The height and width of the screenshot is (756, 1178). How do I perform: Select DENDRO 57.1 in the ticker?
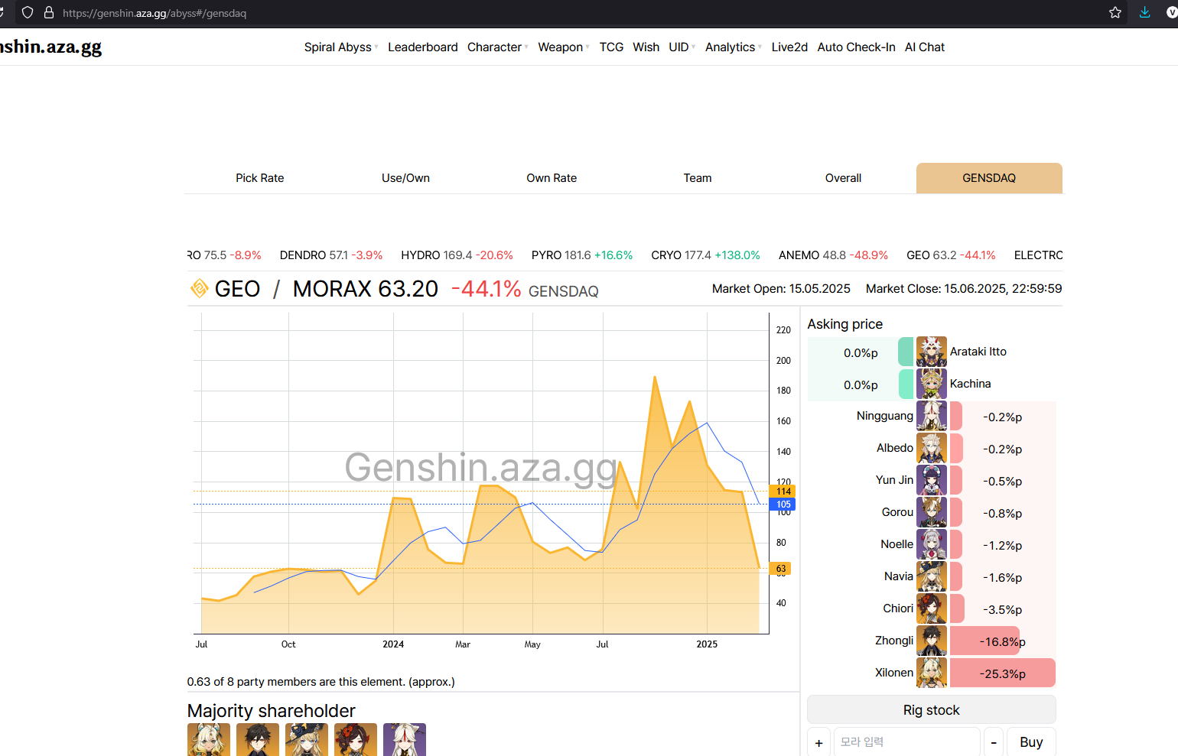pos(331,255)
